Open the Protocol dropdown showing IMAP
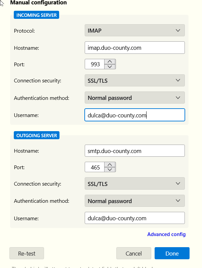The width and height of the screenshot is (202, 268). point(134,31)
